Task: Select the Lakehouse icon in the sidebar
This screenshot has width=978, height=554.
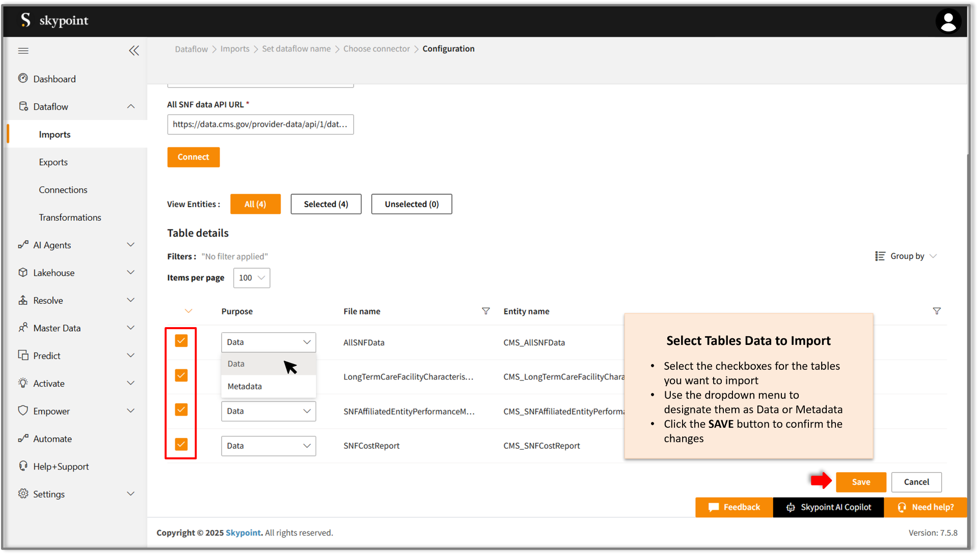Action: click(23, 272)
